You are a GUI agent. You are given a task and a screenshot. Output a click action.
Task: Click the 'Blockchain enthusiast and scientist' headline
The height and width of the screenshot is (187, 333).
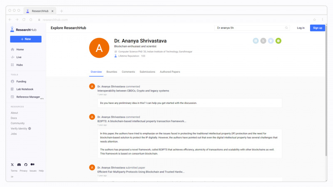[135, 46]
